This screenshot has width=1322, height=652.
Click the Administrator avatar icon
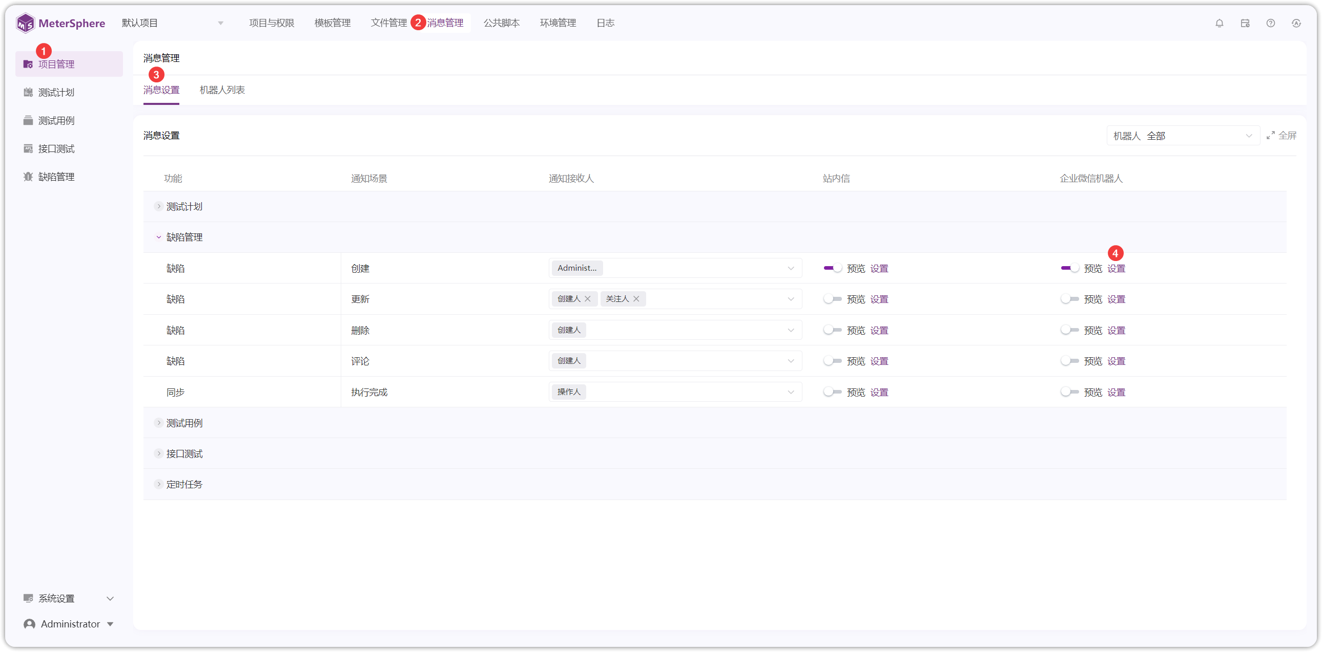[x=30, y=624]
